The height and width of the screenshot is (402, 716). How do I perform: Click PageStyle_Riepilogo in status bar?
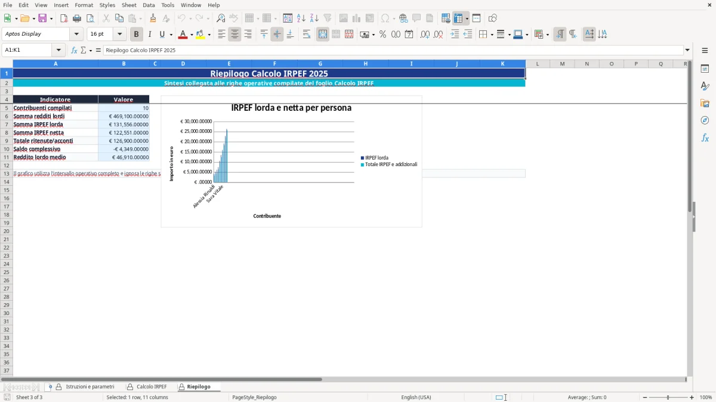(x=254, y=397)
